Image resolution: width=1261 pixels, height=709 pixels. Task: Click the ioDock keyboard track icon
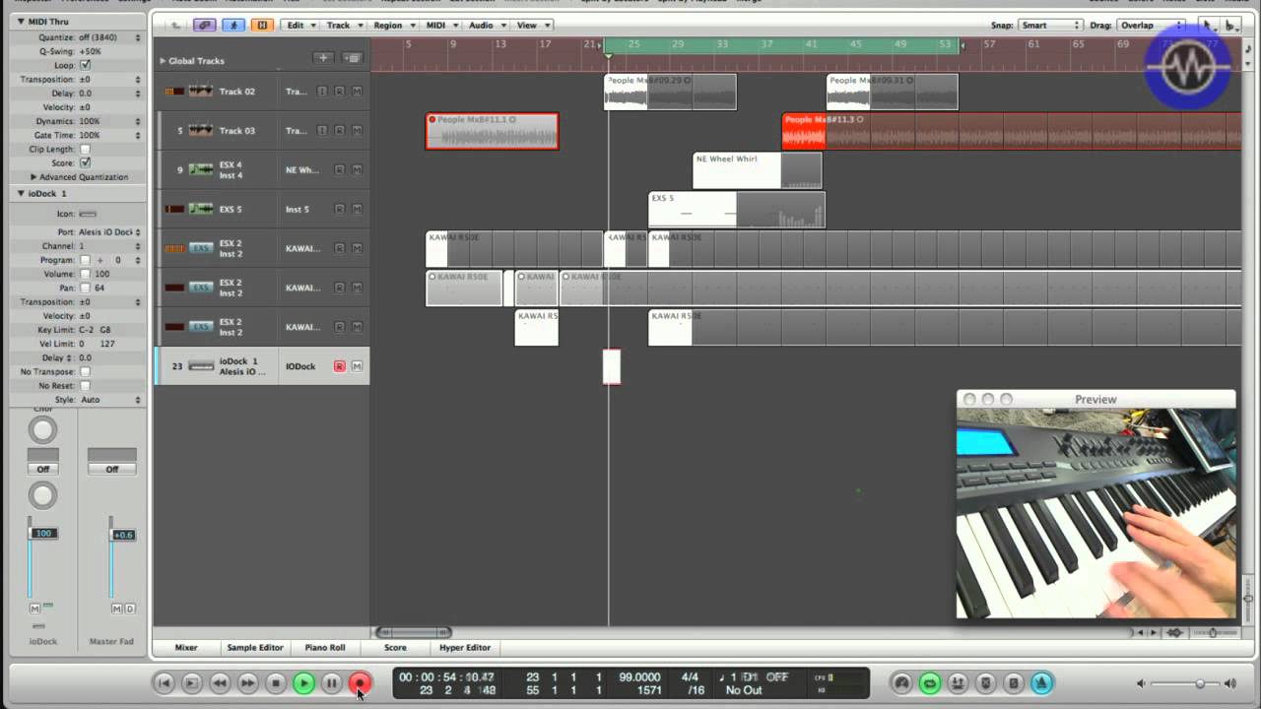coord(201,366)
